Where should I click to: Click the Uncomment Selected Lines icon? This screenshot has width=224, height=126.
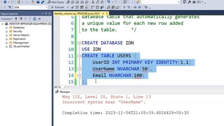pyautogui.click(x=129, y=7)
